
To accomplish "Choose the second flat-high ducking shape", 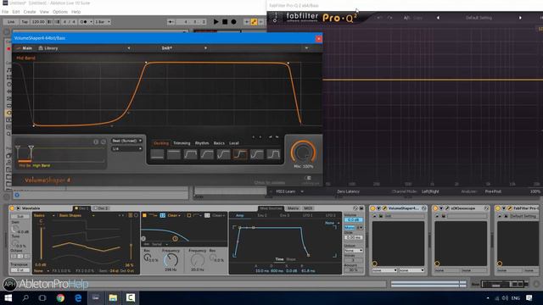I will (x=174, y=154).
